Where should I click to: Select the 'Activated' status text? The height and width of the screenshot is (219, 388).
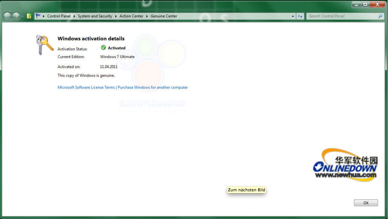pyautogui.click(x=116, y=48)
